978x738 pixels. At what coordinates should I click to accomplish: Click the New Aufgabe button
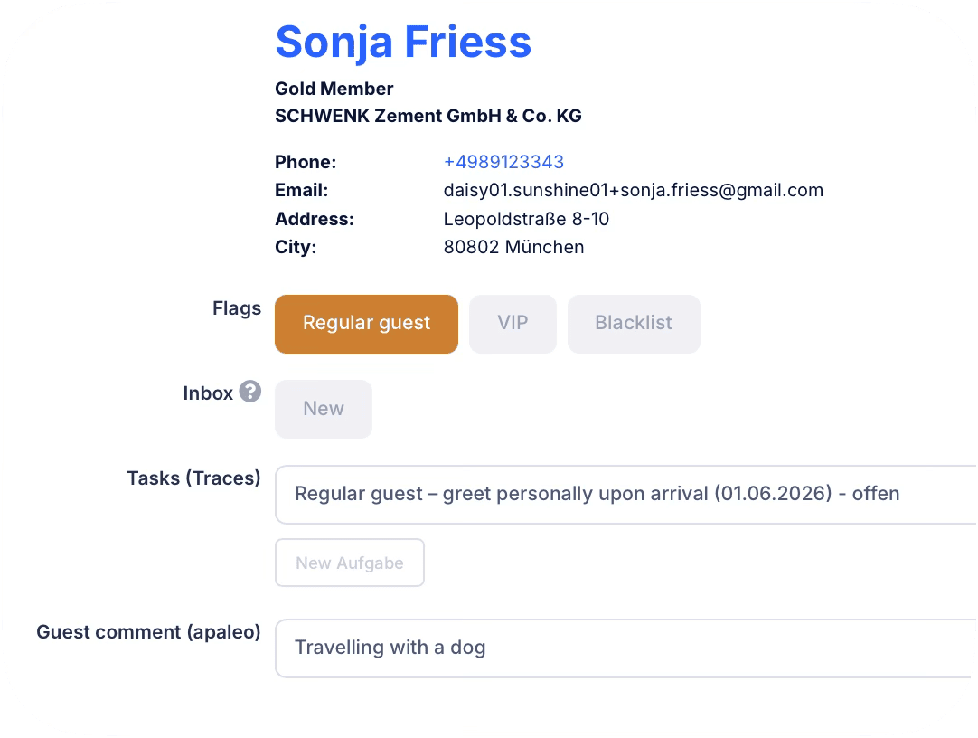pos(350,563)
